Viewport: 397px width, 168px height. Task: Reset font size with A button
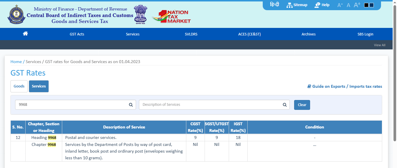(348, 5)
